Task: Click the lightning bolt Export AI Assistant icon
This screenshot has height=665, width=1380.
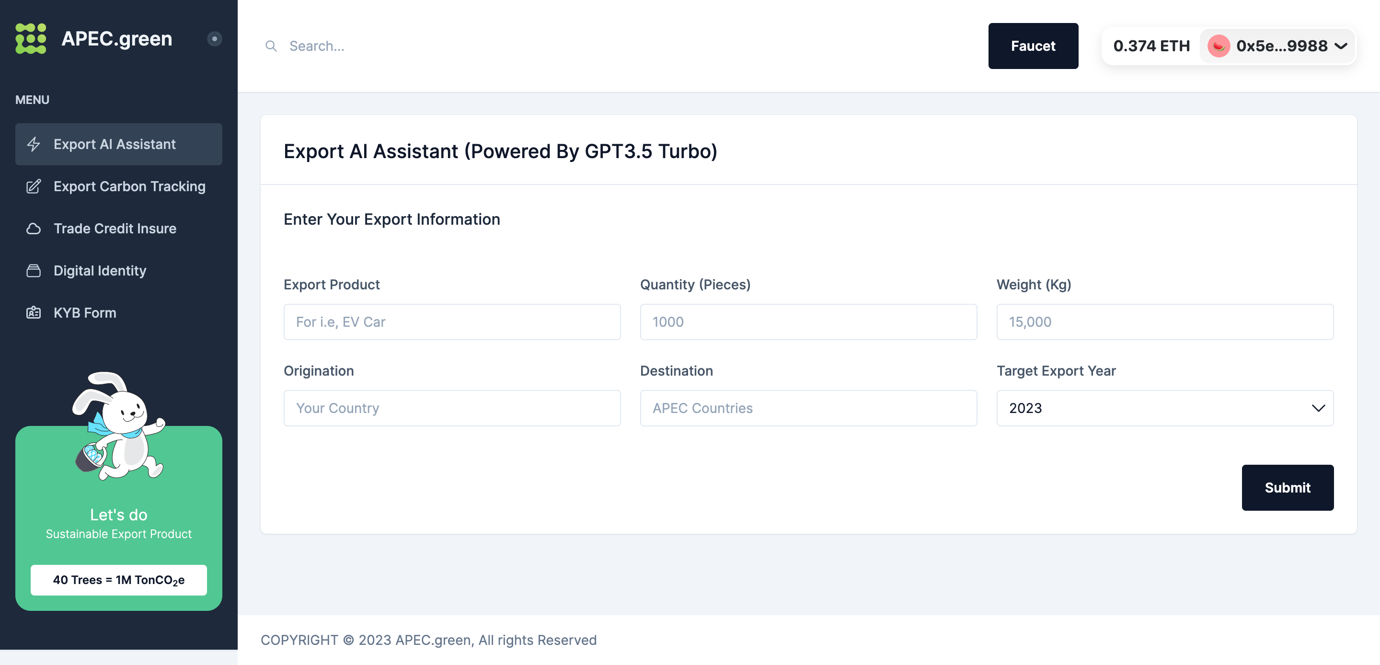Action: coord(34,144)
